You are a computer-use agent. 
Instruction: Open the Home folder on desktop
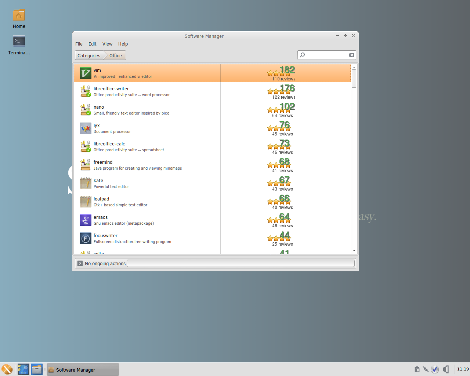pyautogui.click(x=19, y=19)
